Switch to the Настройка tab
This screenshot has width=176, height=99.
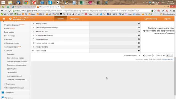(75, 19)
